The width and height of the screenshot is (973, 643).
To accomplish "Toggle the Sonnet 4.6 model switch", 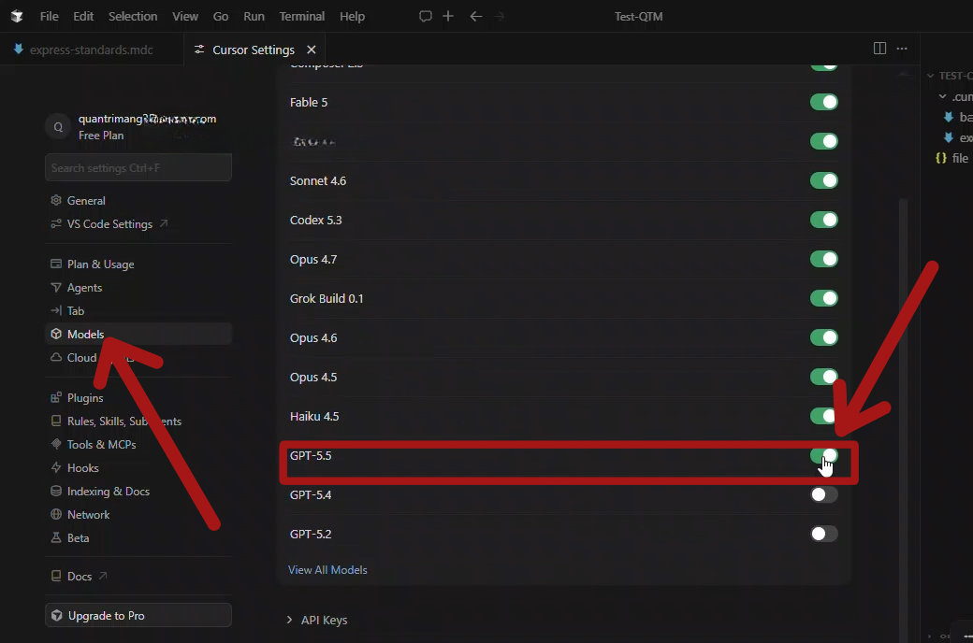I will click(823, 180).
